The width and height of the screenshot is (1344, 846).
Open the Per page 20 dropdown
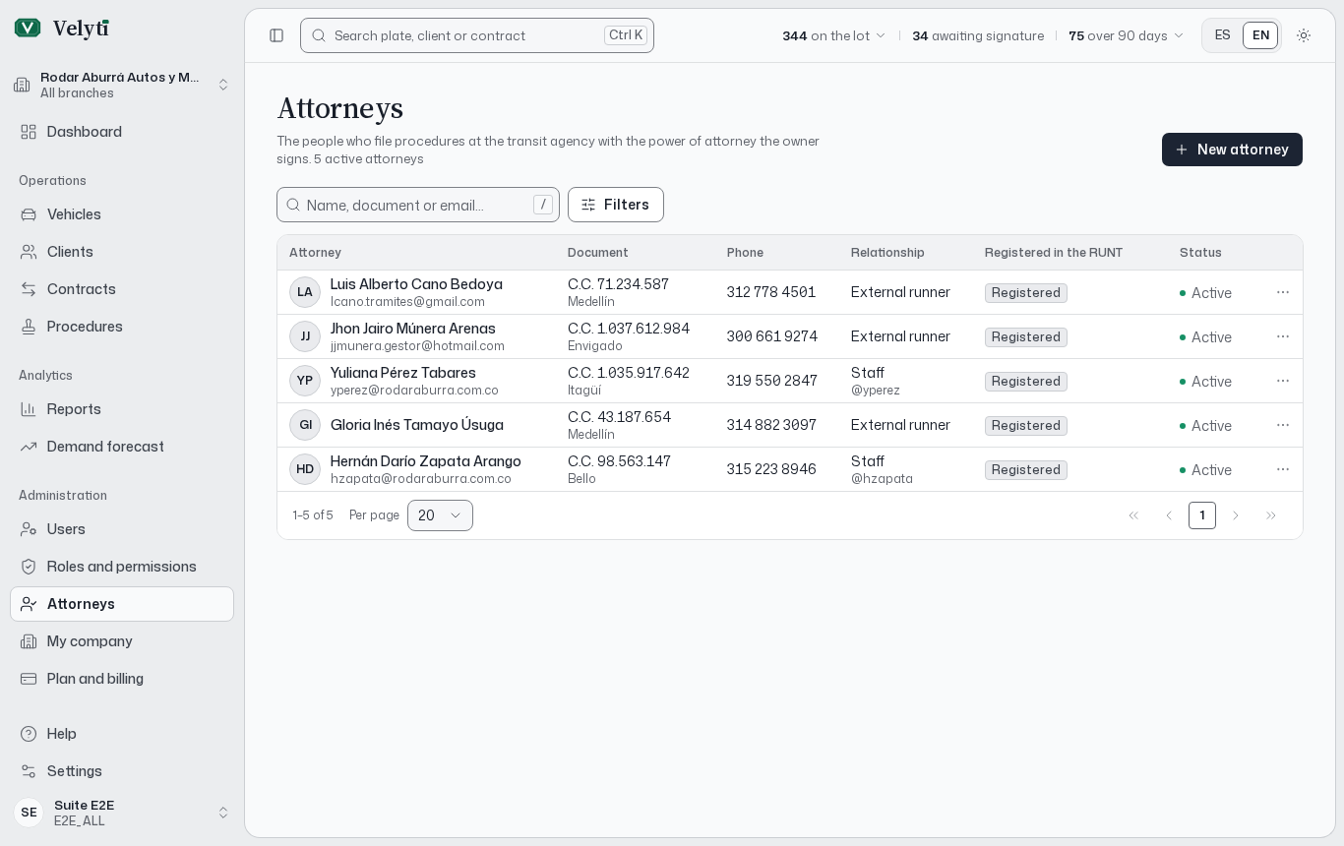(x=440, y=515)
